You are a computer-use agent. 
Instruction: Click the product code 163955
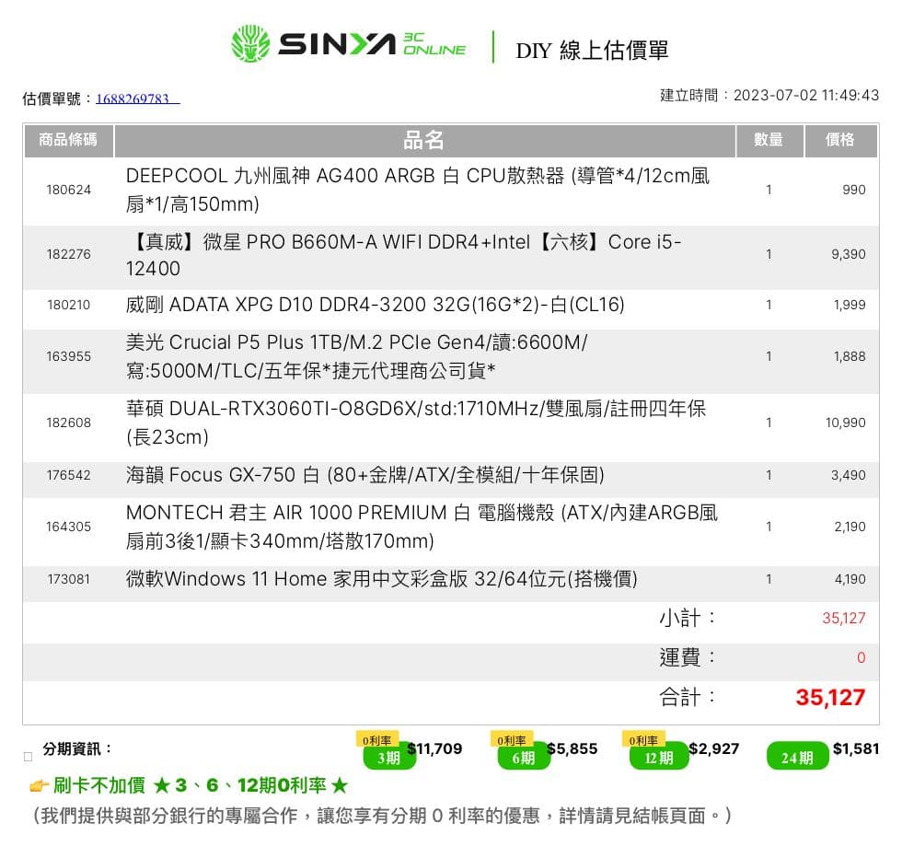point(69,356)
